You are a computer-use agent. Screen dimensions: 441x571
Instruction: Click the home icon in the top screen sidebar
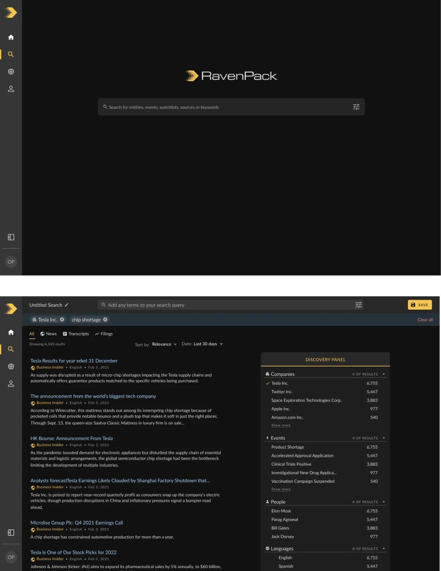point(11,37)
